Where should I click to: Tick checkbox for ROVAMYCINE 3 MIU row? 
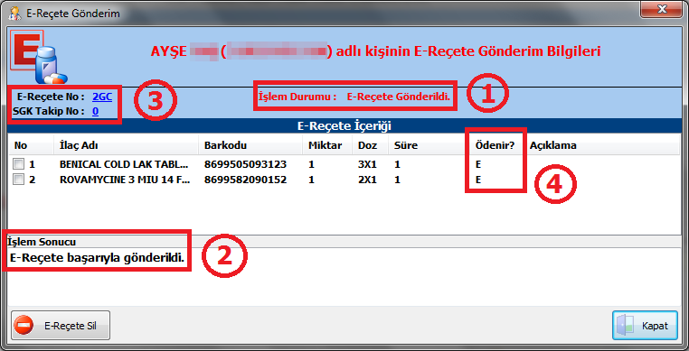pyautogui.click(x=18, y=180)
